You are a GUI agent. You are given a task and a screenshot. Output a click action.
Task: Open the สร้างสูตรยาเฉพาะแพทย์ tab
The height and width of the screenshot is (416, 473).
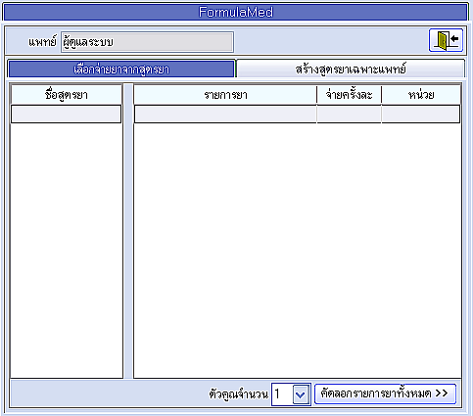point(351,69)
